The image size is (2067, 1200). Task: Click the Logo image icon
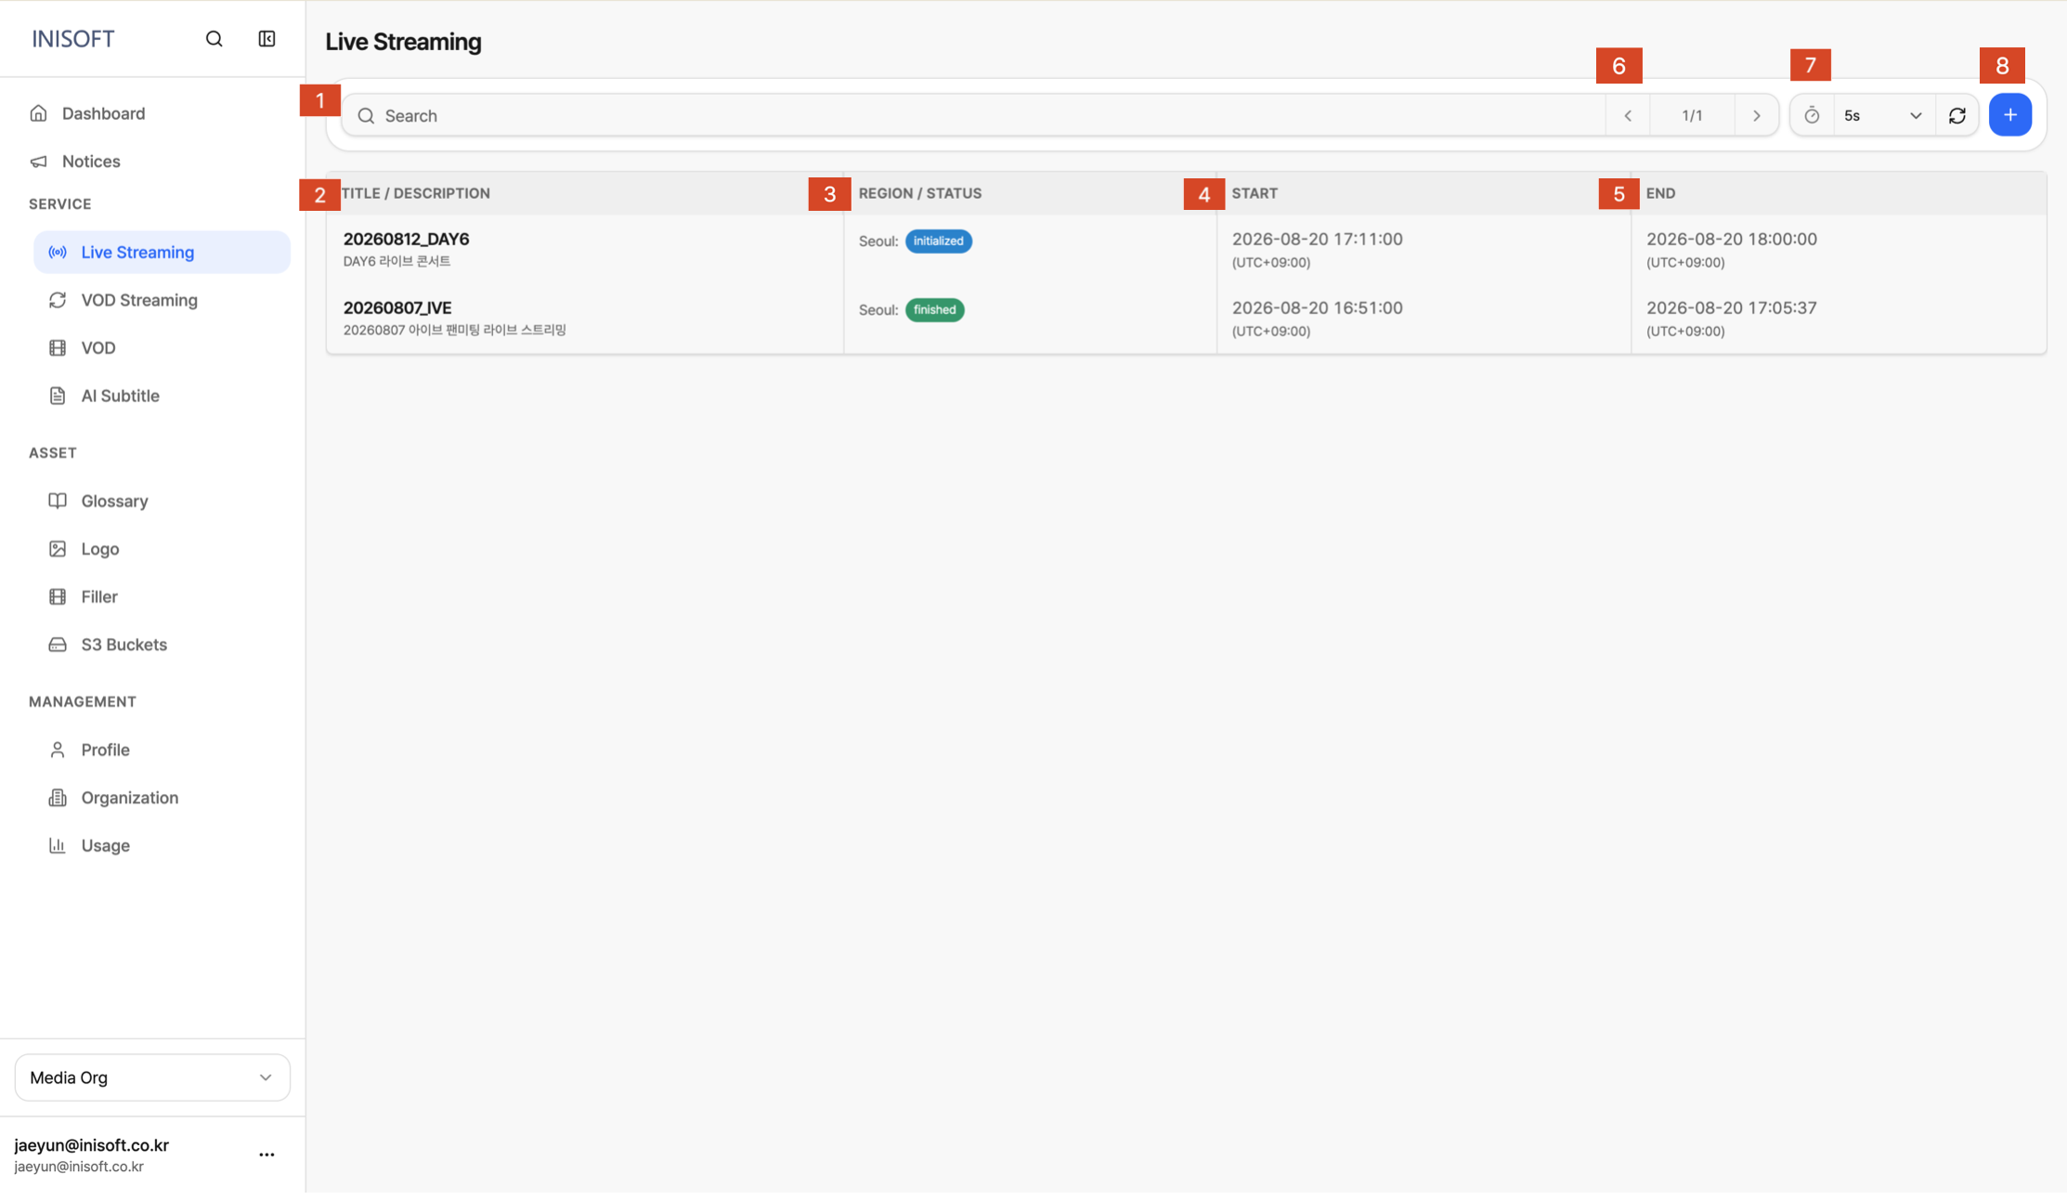coord(58,549)
